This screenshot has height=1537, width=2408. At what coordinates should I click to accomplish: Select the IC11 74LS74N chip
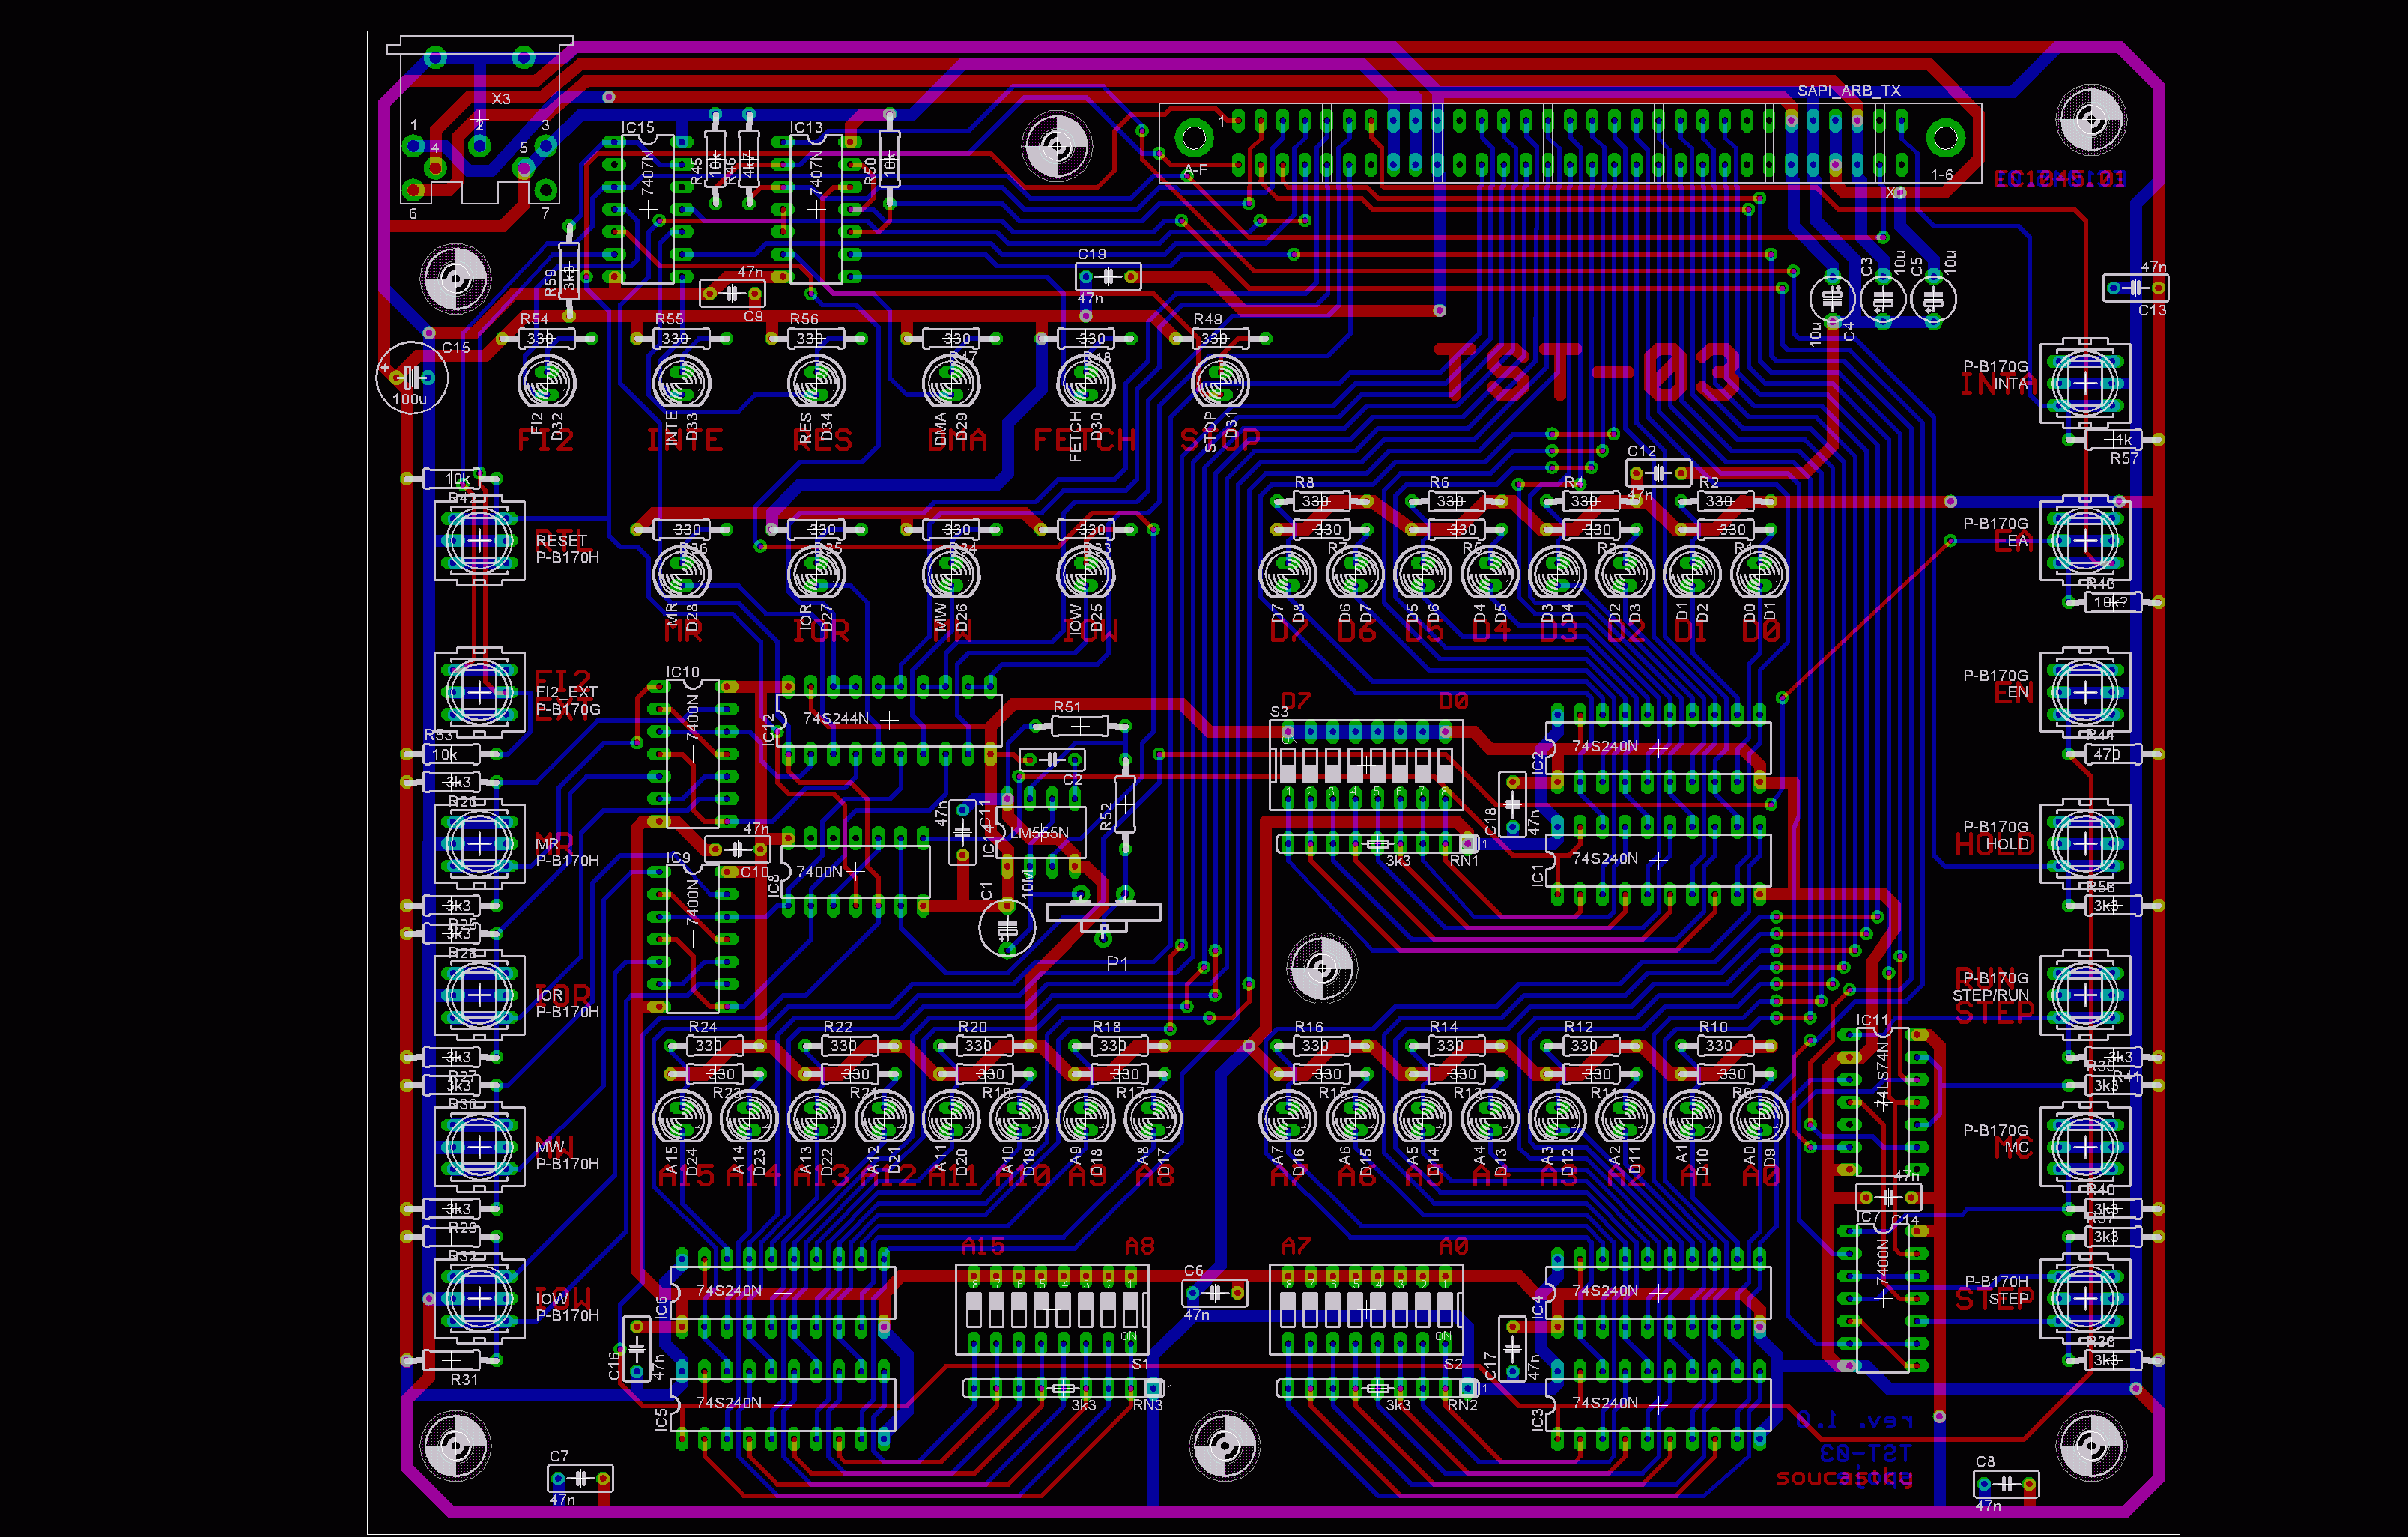(x=1883, y=1102)
